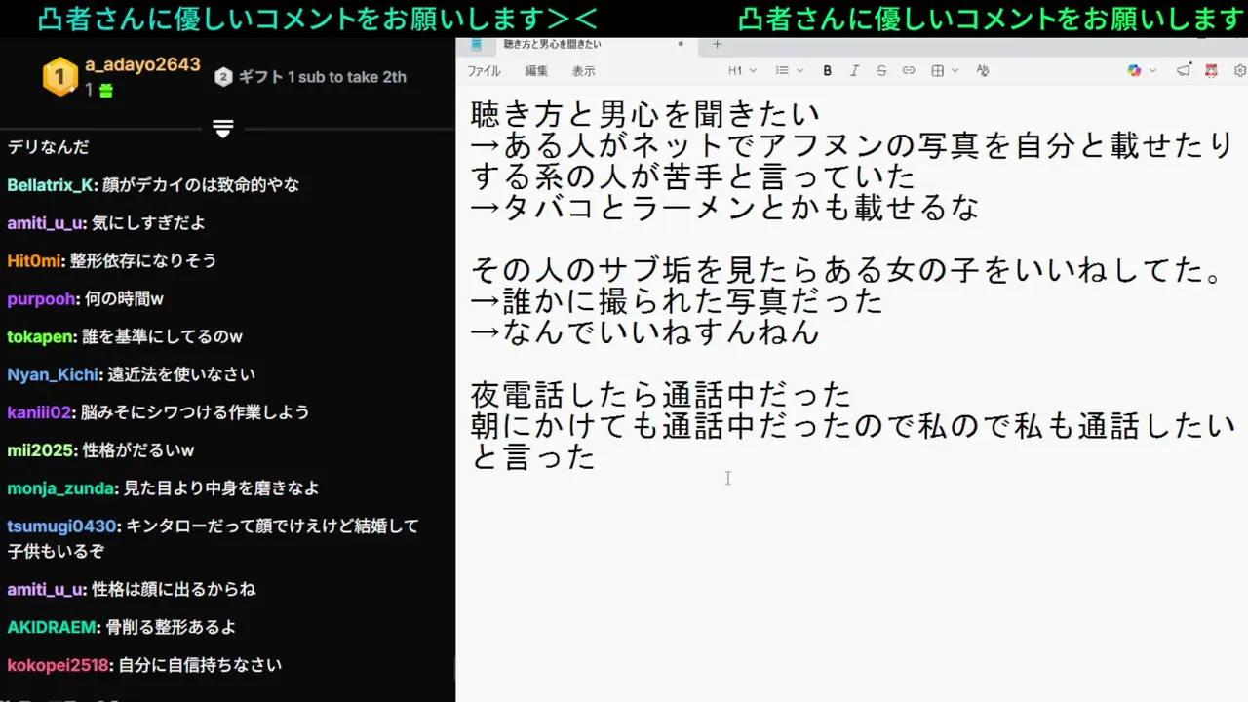The width and height of the screenshot is (1248, 702).
Task: Open Notepad settings gear icon
Action: tap(1240, 70)
